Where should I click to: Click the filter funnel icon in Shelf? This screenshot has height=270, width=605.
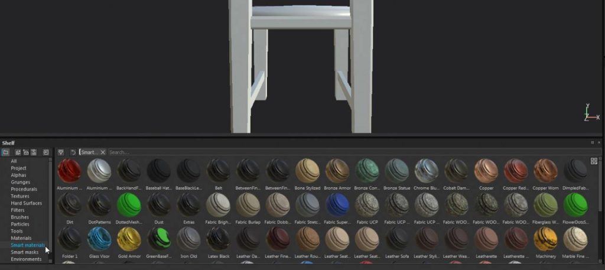click(61, 152)
